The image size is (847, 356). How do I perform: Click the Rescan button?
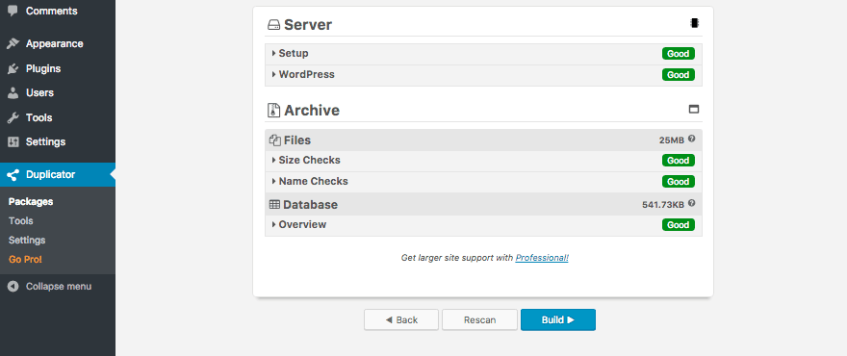tap(479, 319)
